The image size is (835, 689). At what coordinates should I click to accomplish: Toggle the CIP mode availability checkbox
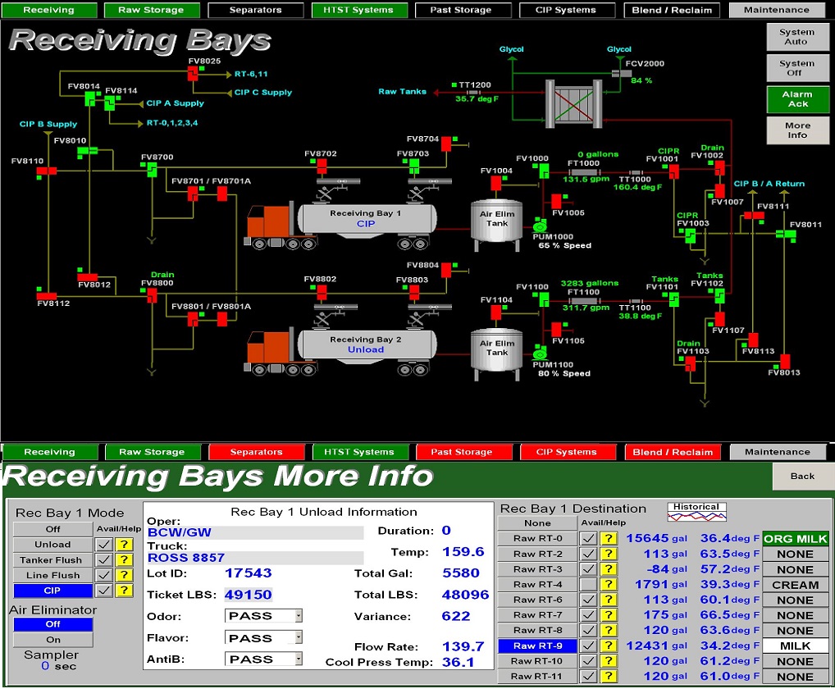[x=104, y=590]
